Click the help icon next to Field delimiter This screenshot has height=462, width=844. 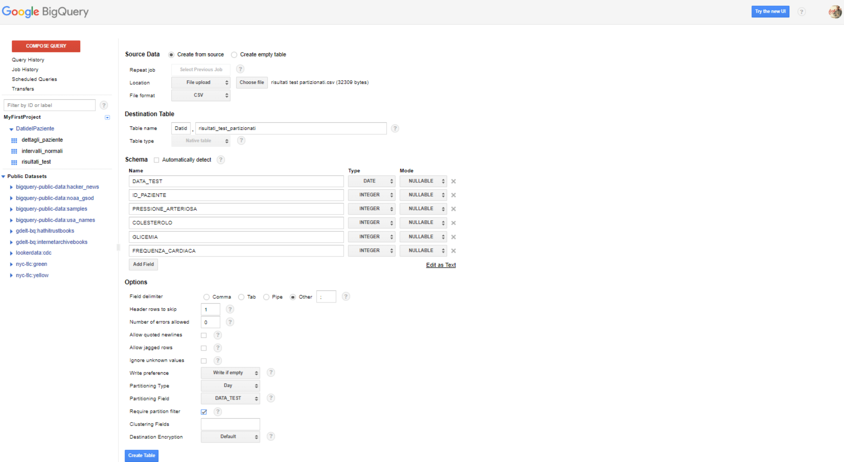346,296
